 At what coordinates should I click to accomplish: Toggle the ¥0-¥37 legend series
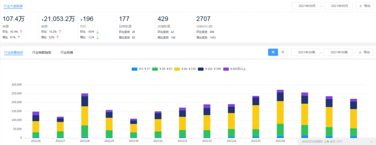tap(141, 69)
